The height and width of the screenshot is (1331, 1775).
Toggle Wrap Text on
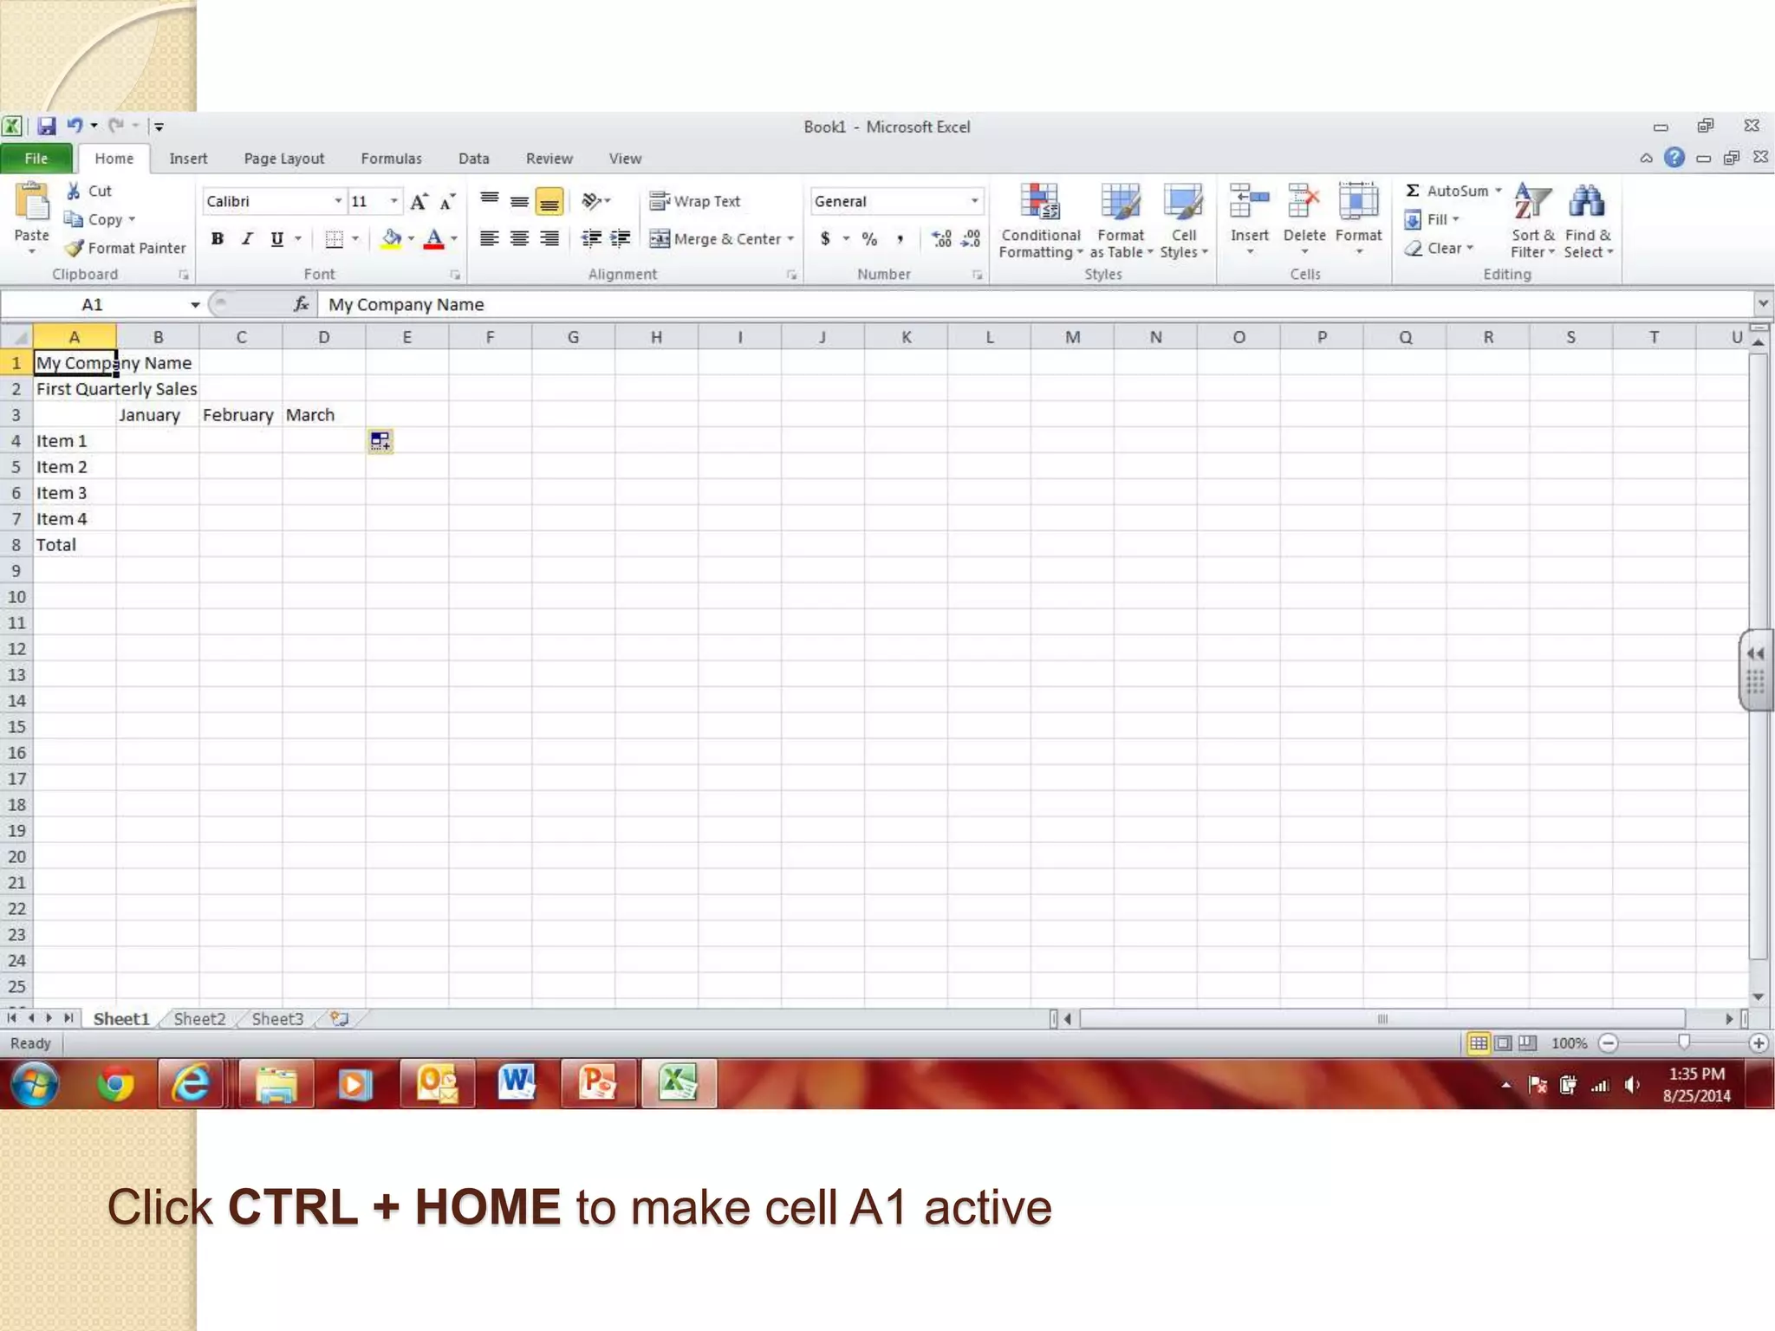point(695,201)
